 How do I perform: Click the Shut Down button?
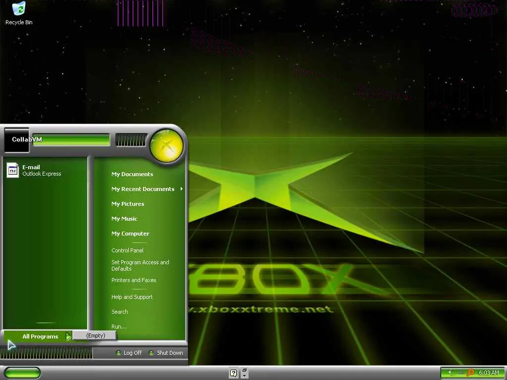(165, 353)
